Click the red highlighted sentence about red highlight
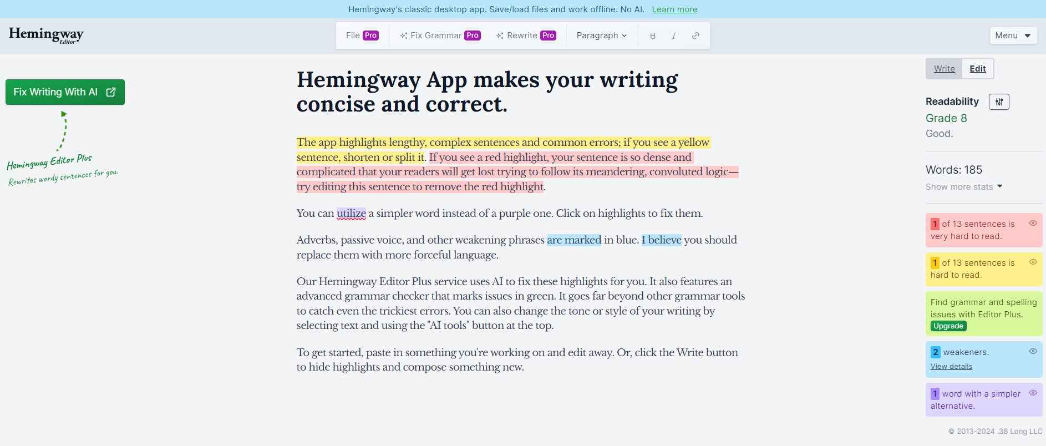The image size is (1046, 446). [517, 172]
